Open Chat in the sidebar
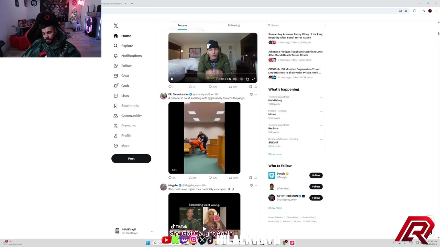 click(121, 76)
